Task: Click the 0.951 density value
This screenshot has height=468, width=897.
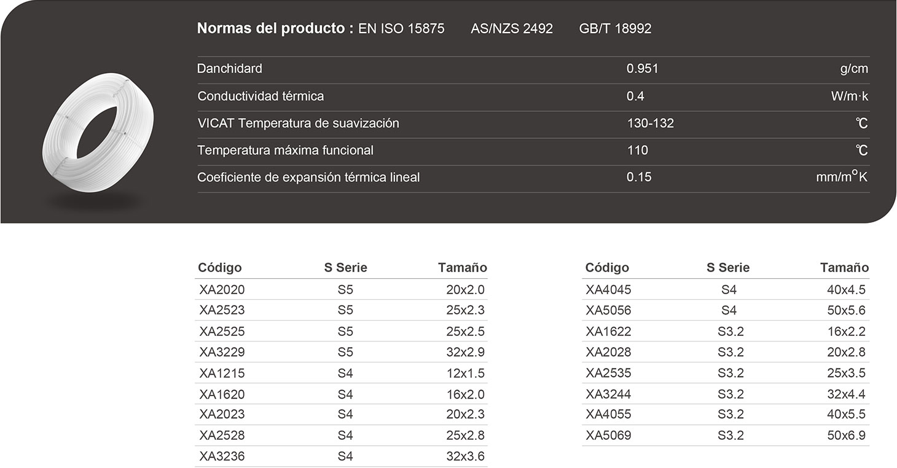Action: pos(642,69)
